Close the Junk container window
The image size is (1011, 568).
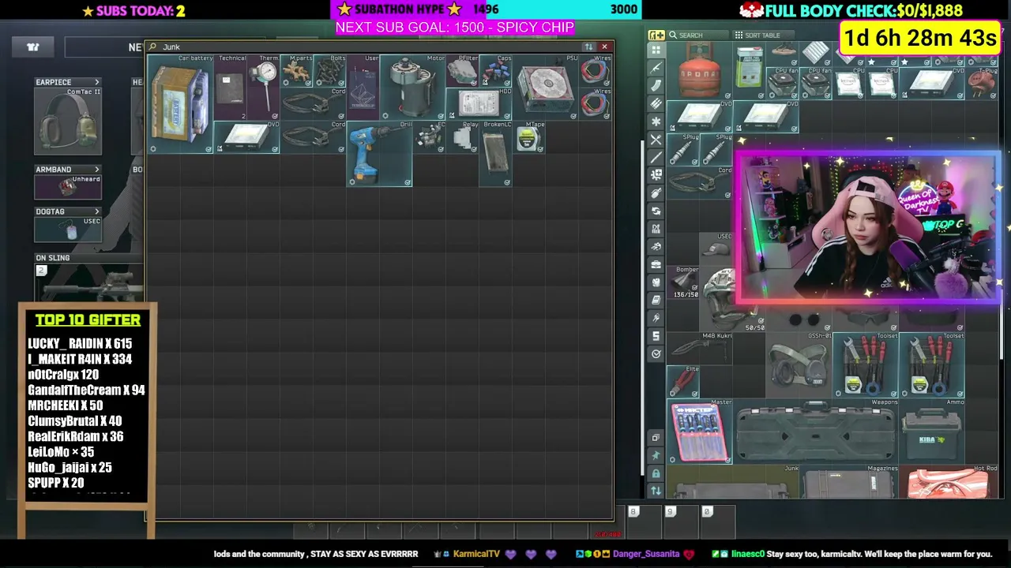(x=604, y=47)
